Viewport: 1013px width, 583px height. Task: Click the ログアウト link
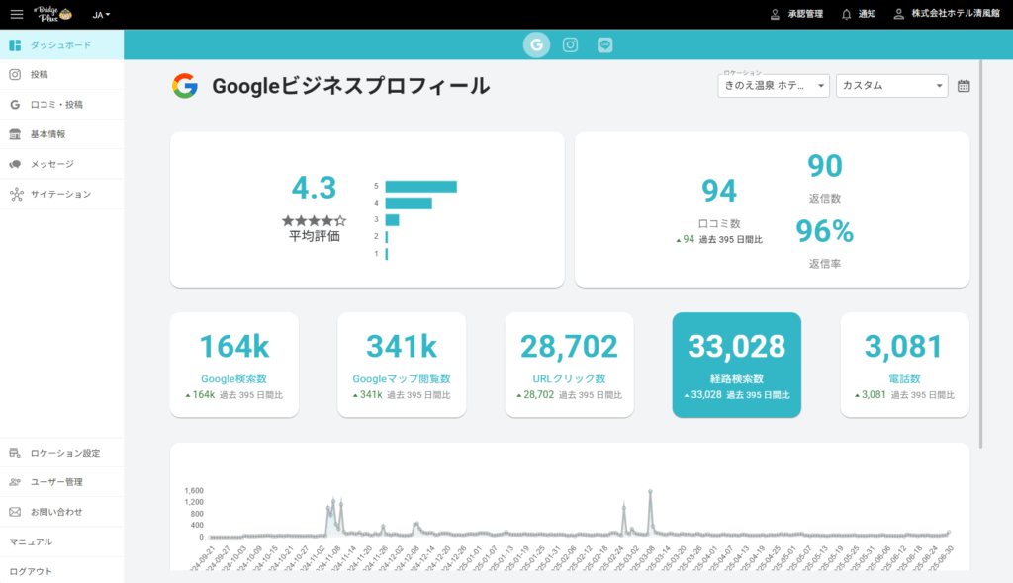coord(31,571)
